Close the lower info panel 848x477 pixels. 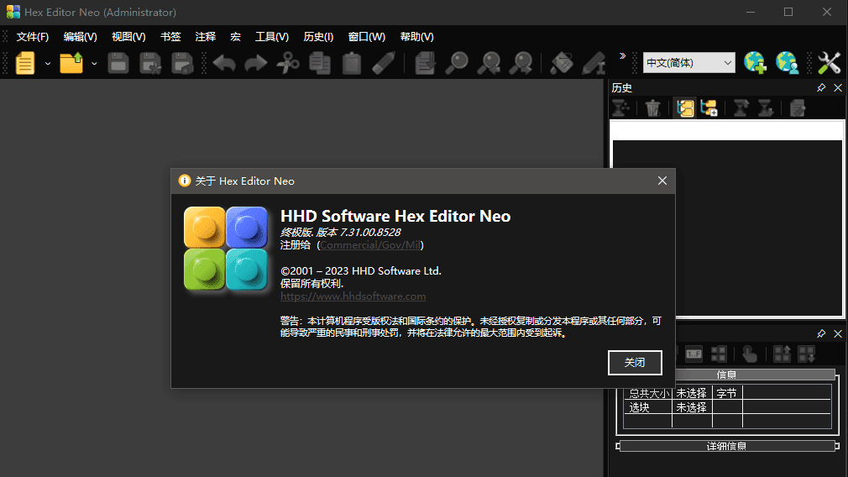tap(838, 333)
